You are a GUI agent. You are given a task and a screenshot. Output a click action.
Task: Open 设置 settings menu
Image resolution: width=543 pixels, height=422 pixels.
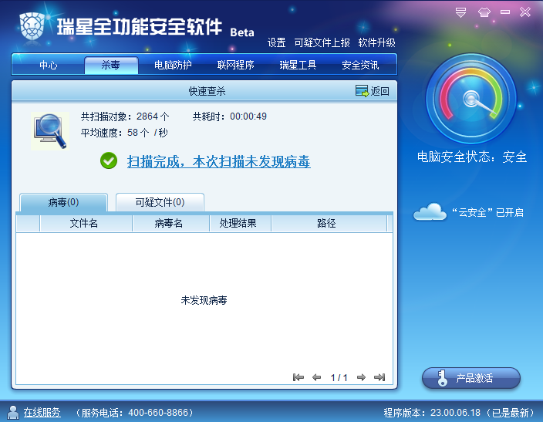[x=276, y=42]
